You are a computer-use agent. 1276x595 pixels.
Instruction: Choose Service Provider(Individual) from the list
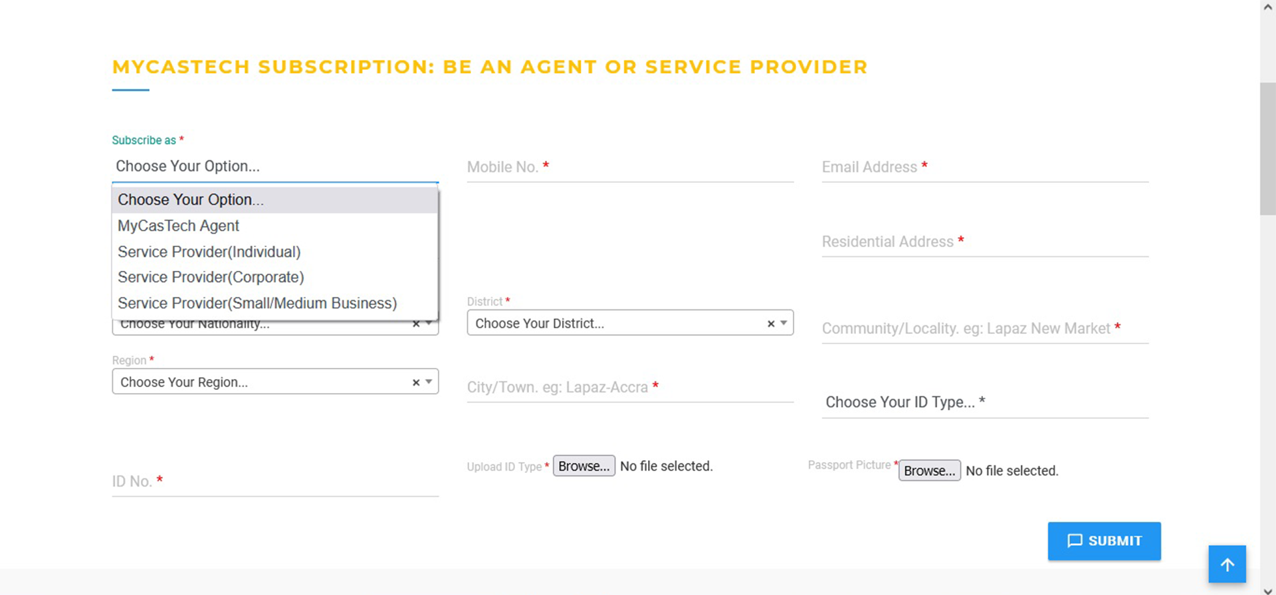click(209, 252)
